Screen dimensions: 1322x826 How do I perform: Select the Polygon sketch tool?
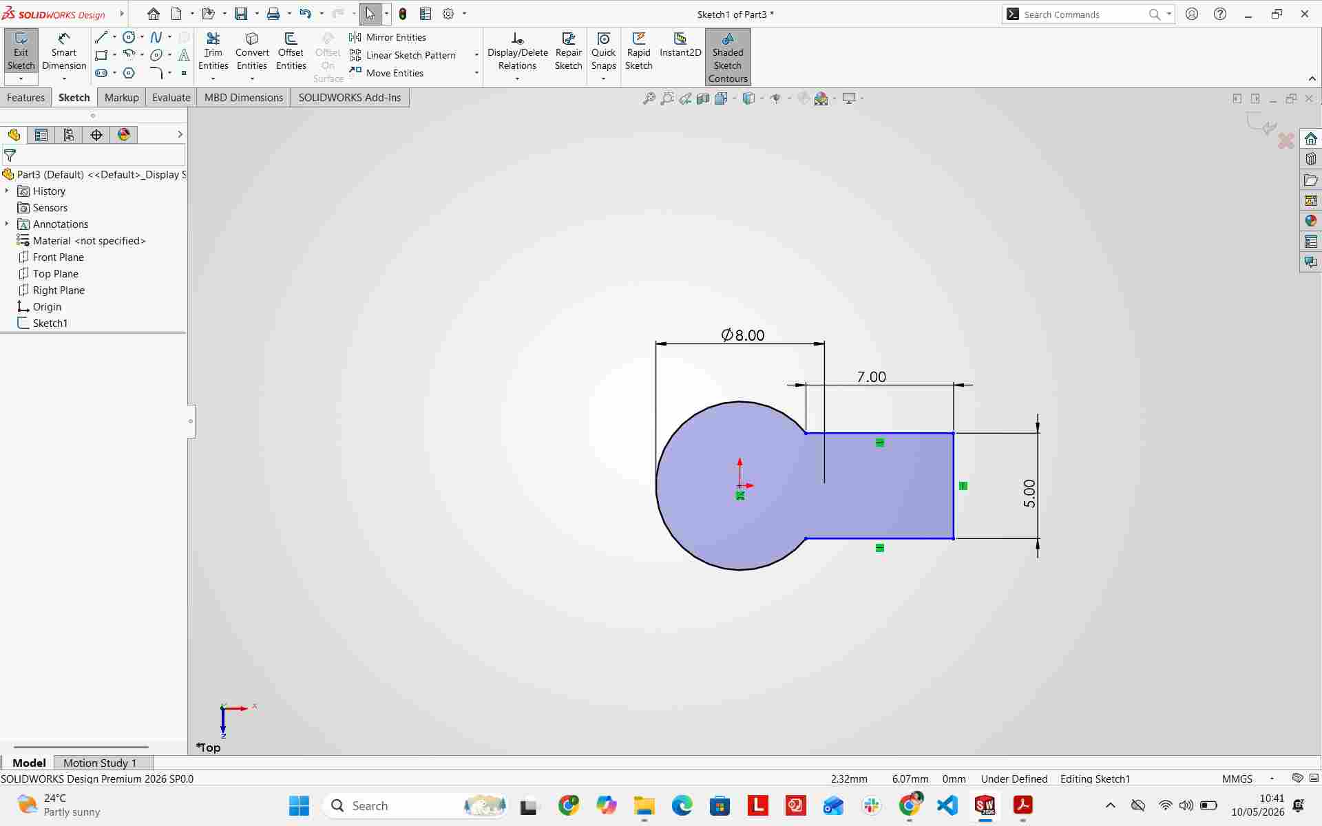click(x=129, y=73)
